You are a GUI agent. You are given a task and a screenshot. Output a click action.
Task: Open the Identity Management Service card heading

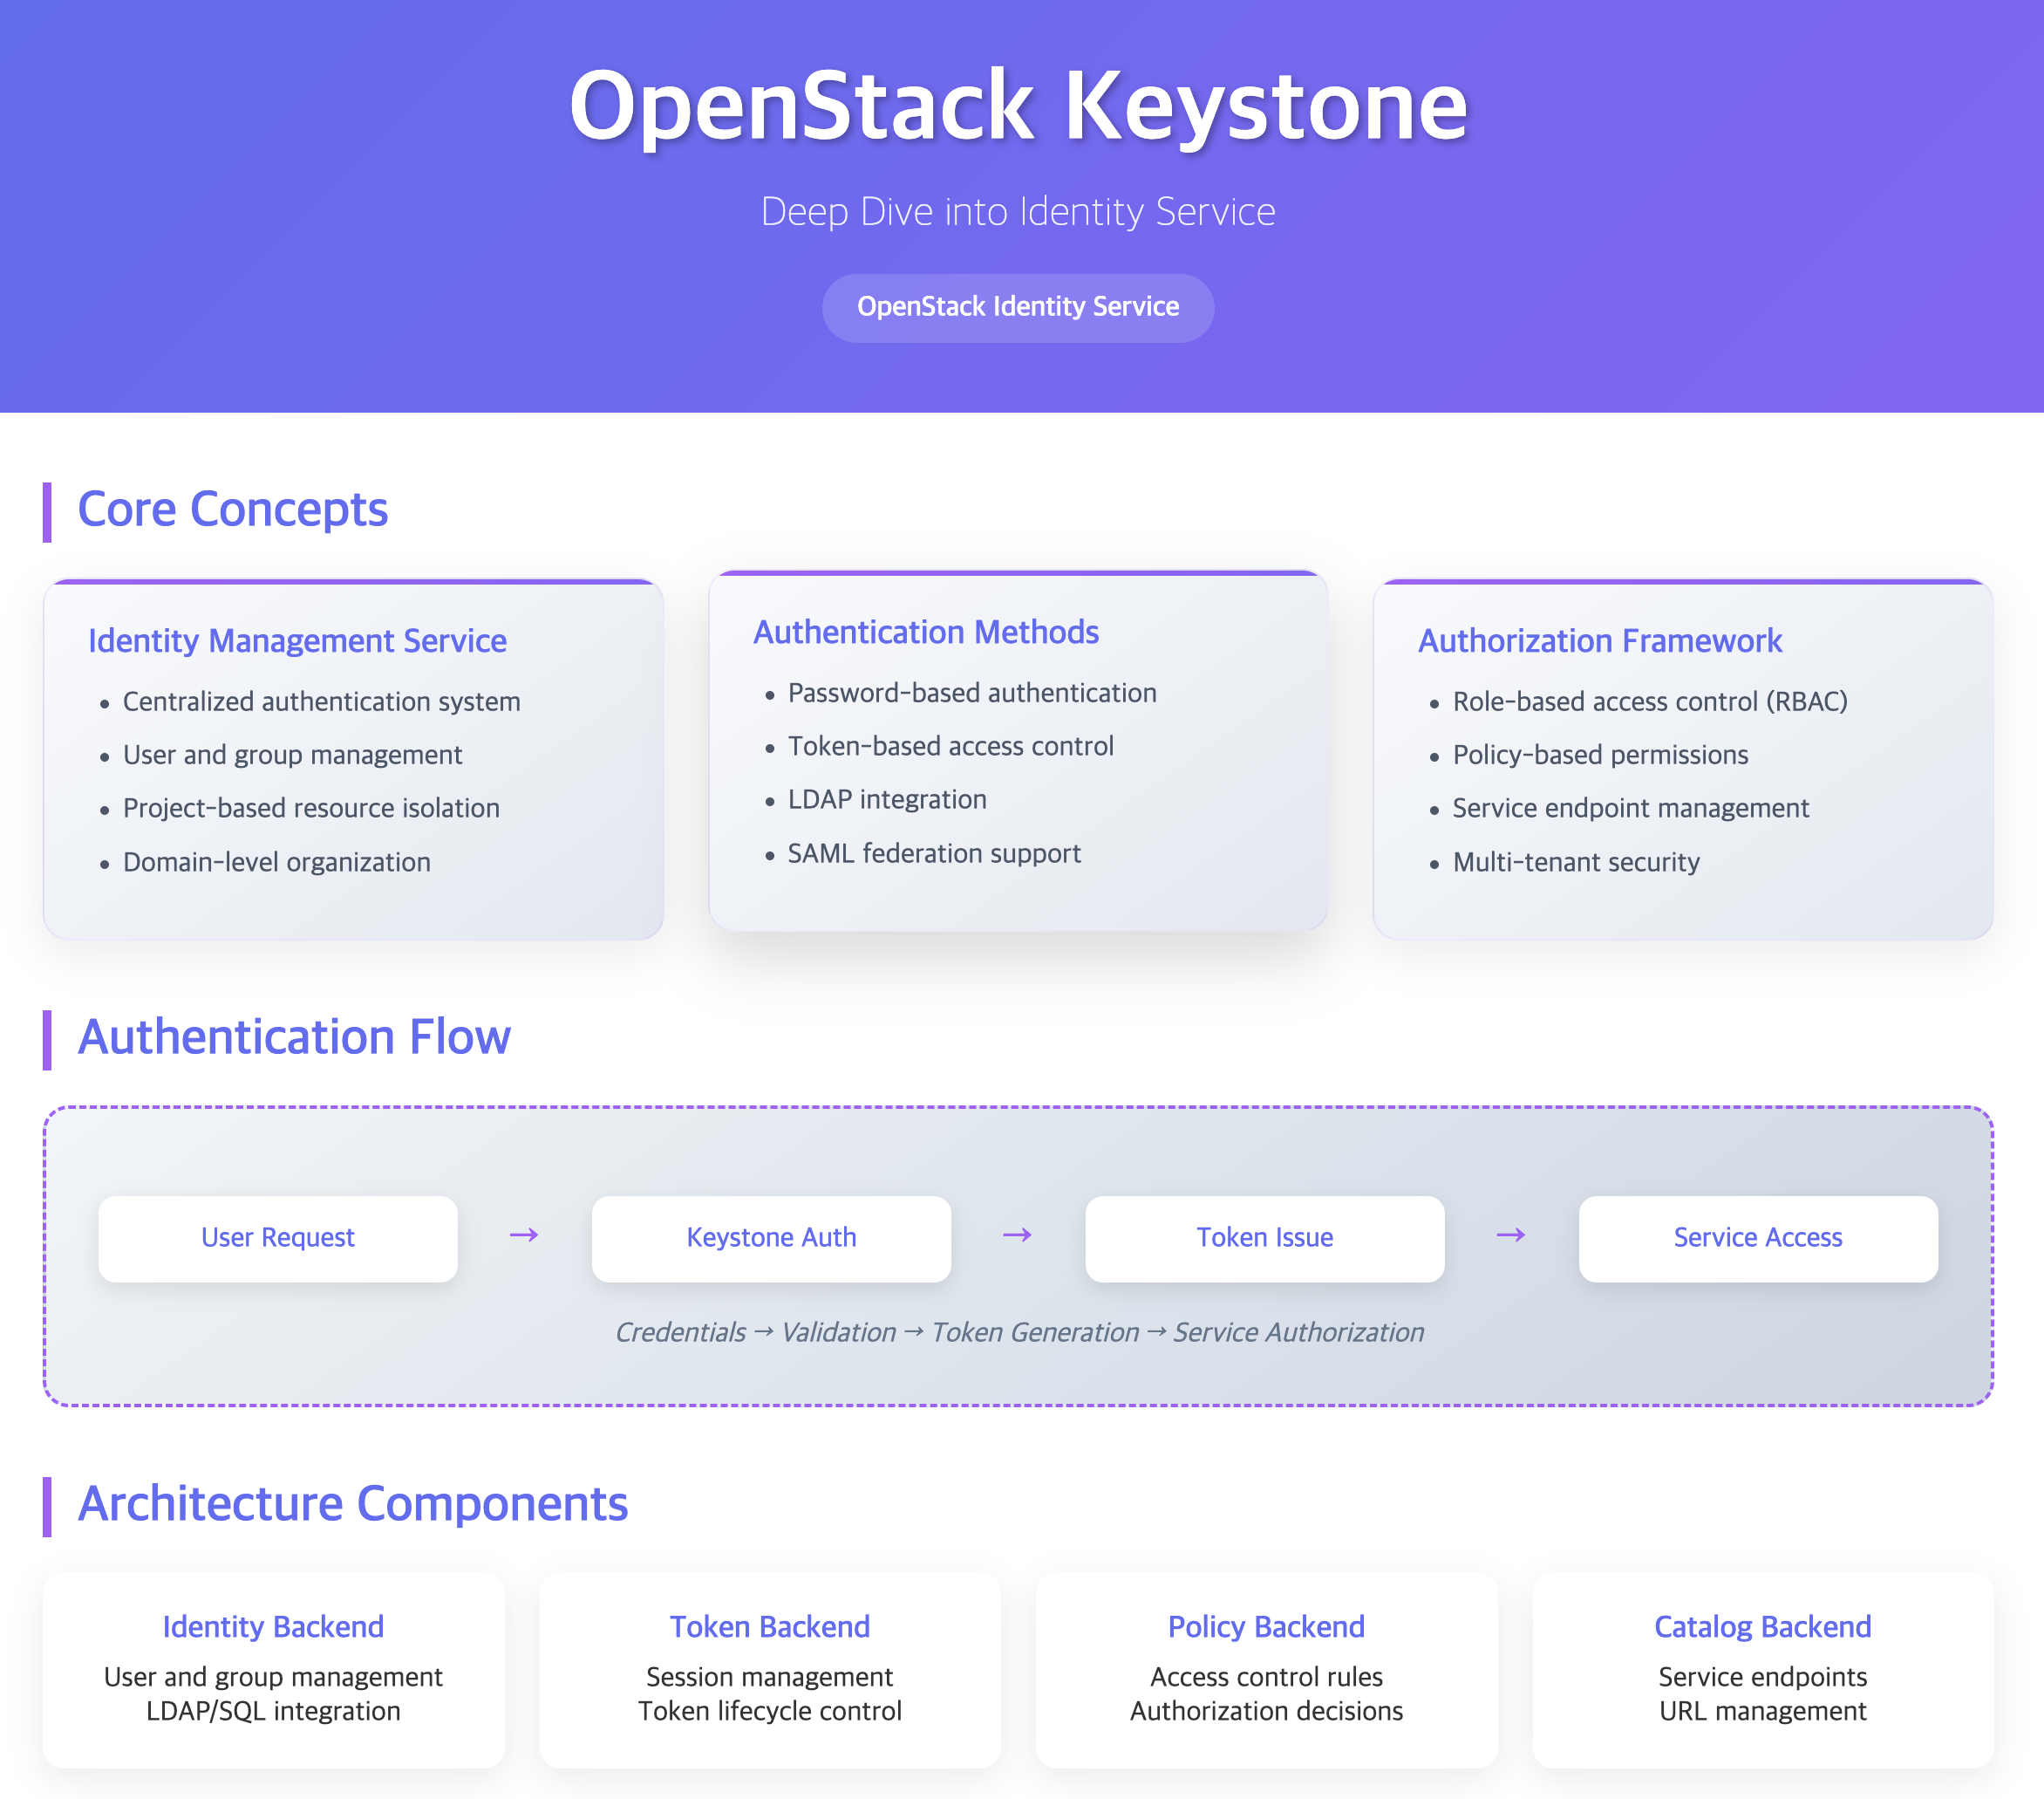tap(297, 640)
